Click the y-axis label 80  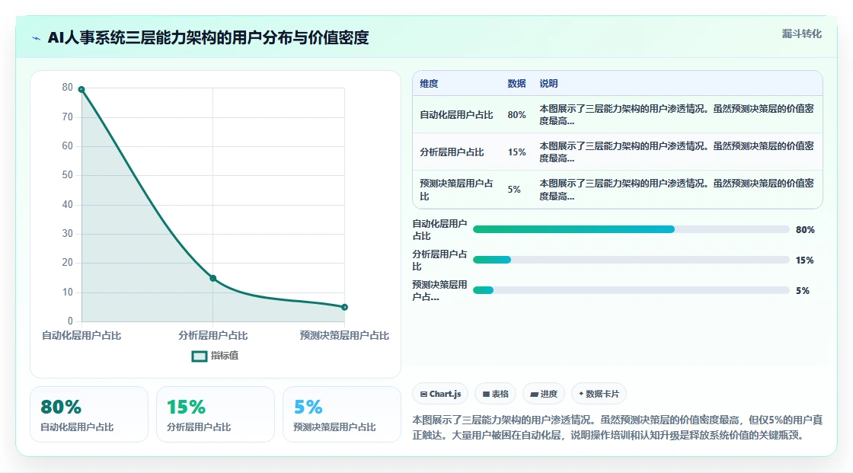click(68, 87)
